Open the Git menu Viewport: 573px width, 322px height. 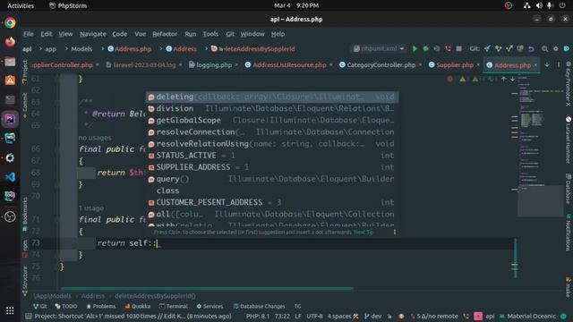pos(230,34)
